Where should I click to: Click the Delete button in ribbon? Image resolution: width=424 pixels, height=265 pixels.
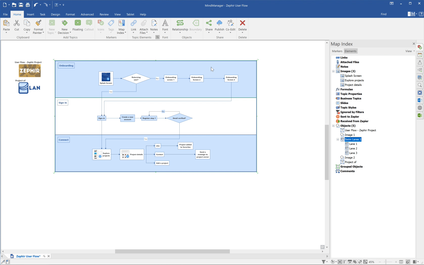coord(242,25)
